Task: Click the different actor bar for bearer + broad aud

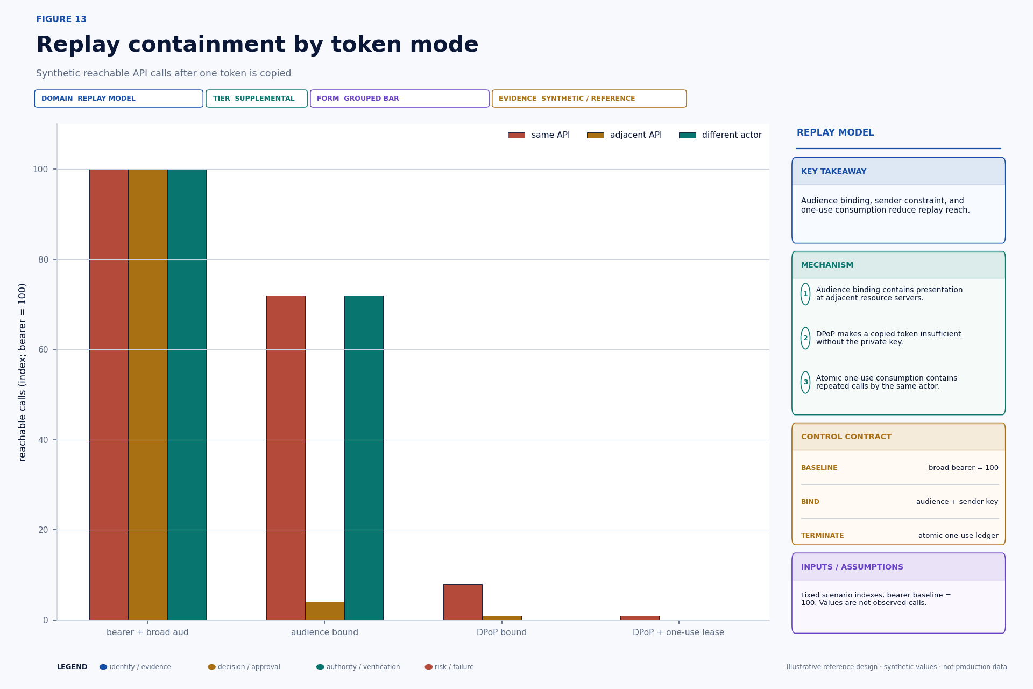Action: pyautogui.click(x=187, y=395)
